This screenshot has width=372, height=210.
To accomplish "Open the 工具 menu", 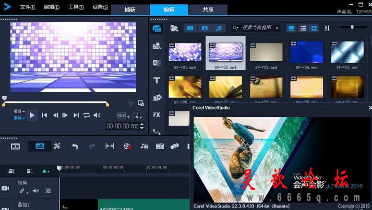I will [x=76, y=7].
